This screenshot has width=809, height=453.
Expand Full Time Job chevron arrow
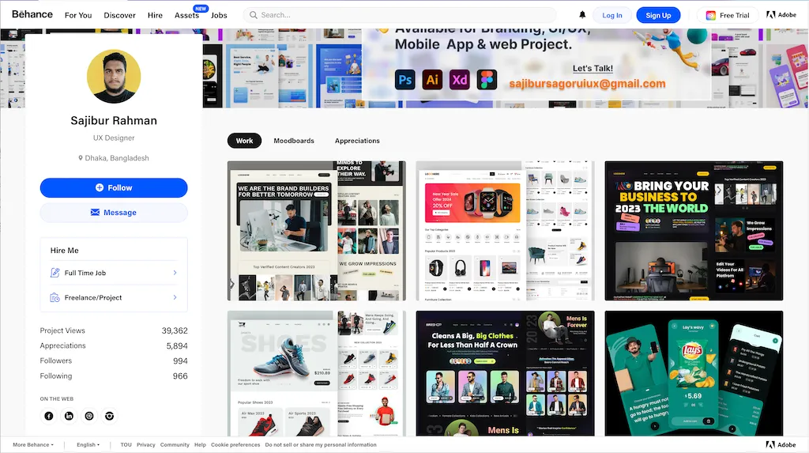pyautogui.click(x=175, y=273)
